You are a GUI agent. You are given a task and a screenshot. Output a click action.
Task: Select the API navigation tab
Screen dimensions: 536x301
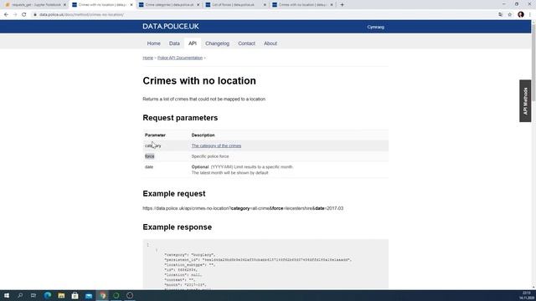(x=193, y=43)
